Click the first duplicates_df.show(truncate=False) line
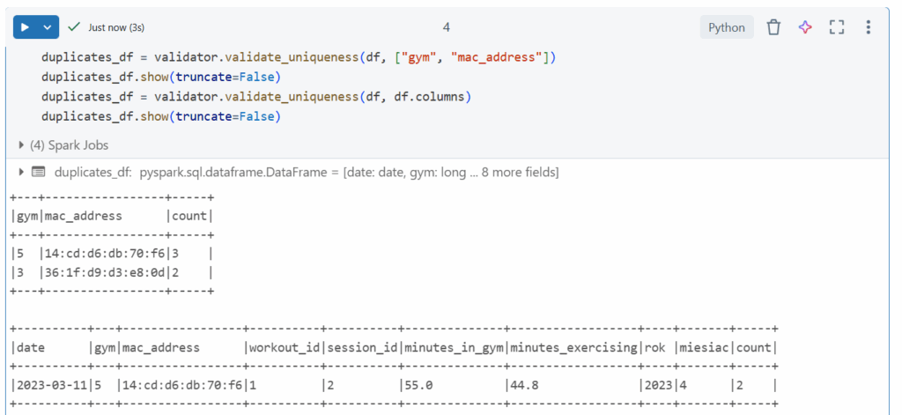This screenshot has width=902, height=415. point(160,78)
